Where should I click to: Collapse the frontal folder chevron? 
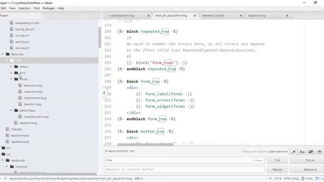pos(11,79)
